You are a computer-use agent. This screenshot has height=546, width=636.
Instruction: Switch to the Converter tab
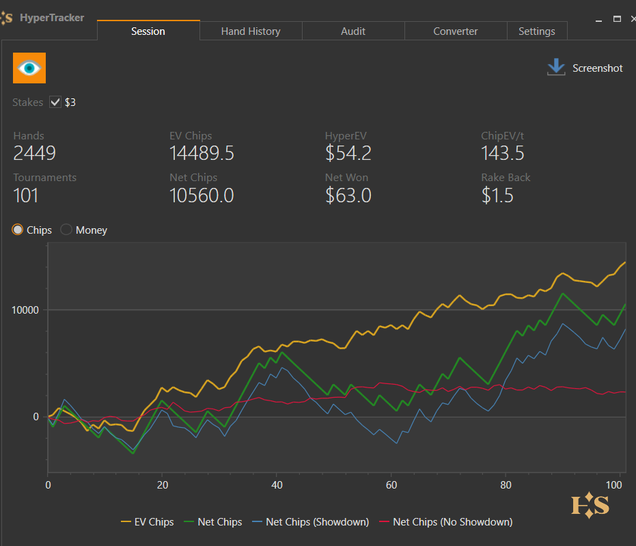click(x=456, y=31)
